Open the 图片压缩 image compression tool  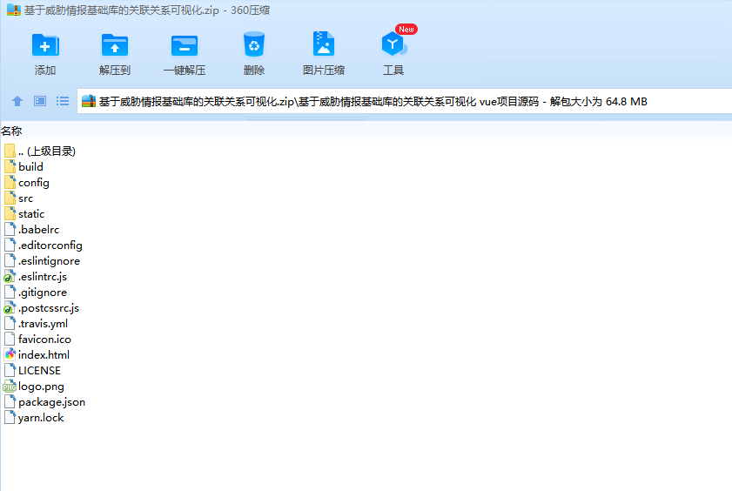324,44
